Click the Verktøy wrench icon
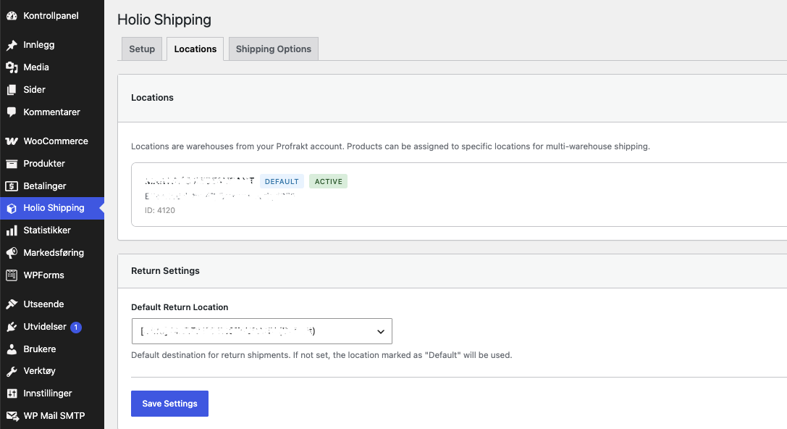Viewport: 787px width, 429px height. 12,371
